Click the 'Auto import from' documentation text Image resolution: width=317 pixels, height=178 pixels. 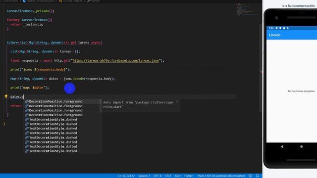(x=138, y=104)
